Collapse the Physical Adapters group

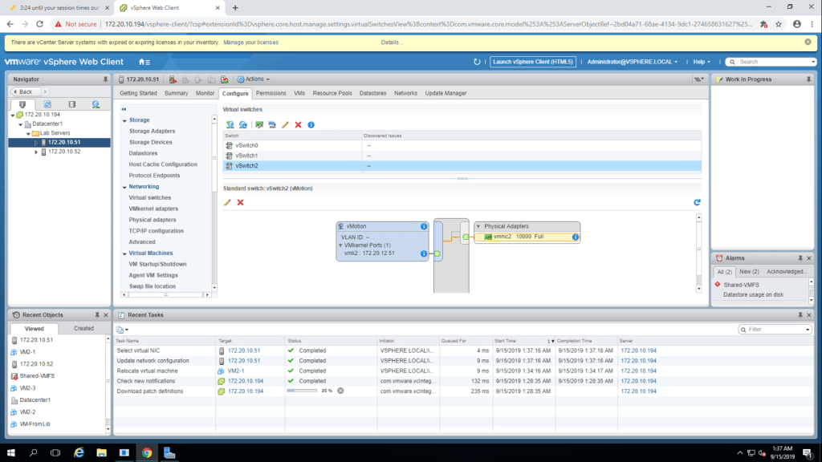[479, 226]
